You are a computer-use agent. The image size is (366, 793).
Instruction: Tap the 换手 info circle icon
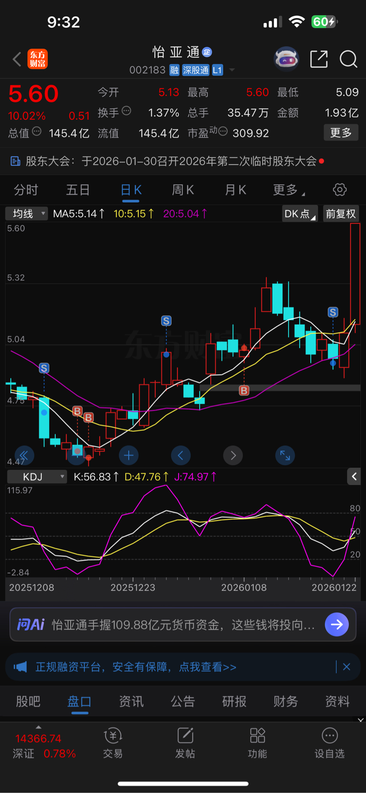[x=126, y=111]
